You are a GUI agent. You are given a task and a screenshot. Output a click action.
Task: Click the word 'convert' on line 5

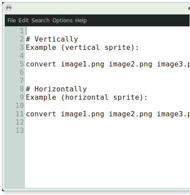coord(41,64)
